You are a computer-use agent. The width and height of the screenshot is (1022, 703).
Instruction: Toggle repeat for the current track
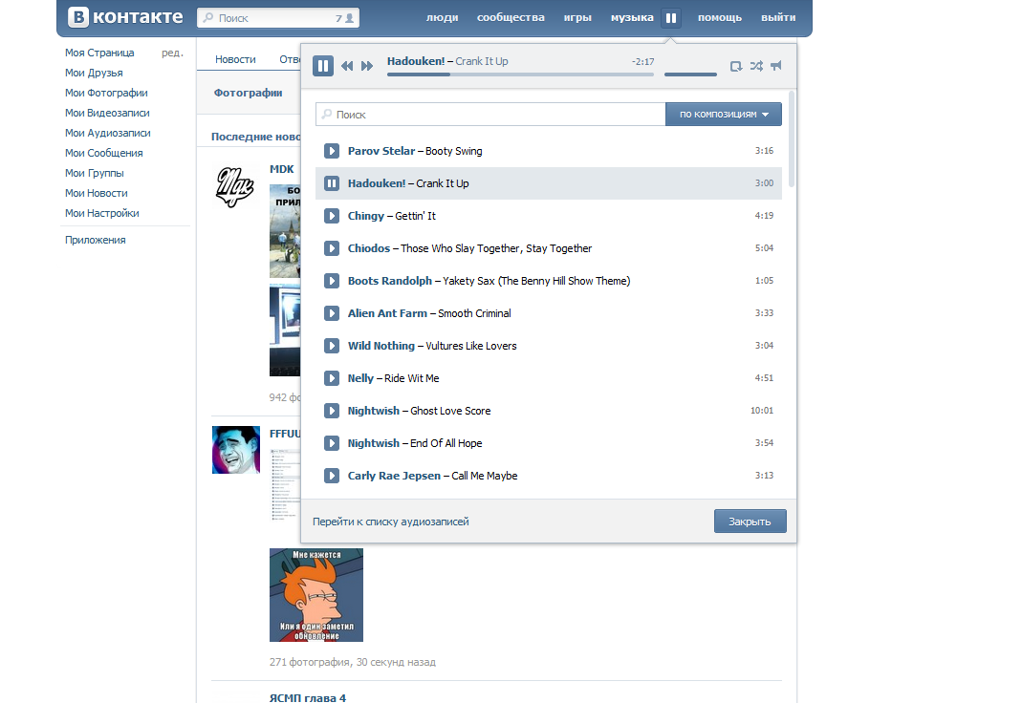pos(736,66)
